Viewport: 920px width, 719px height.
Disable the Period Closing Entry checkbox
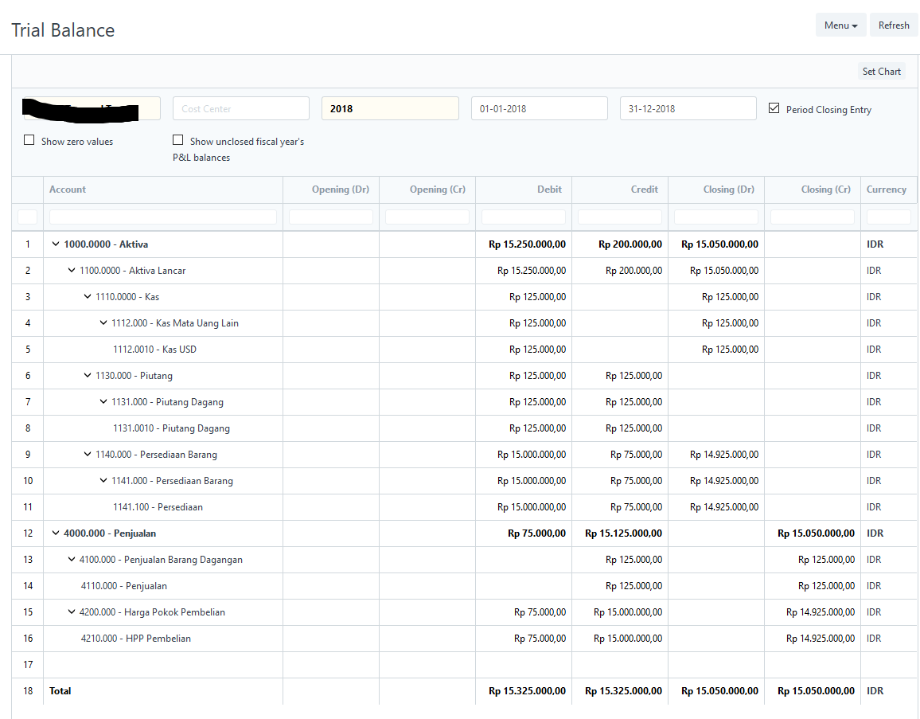click(774, 108)
